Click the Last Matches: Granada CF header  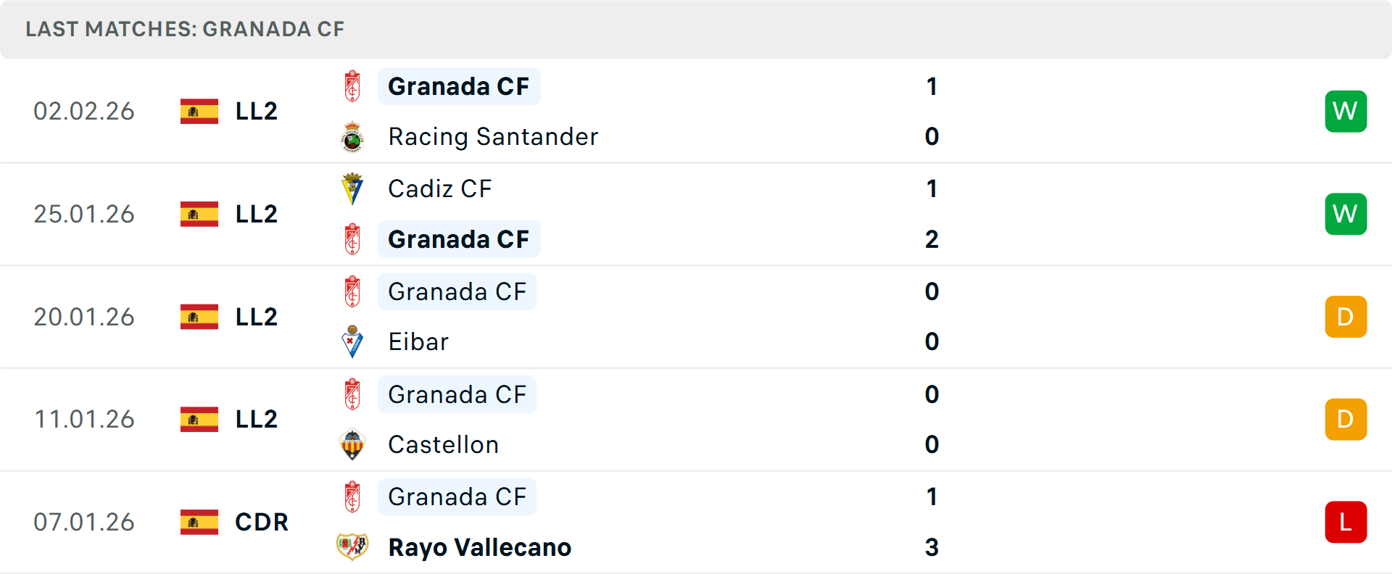(x=185, y=29)
